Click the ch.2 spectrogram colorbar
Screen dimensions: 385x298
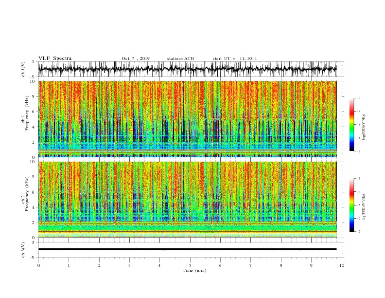[351, 205]
